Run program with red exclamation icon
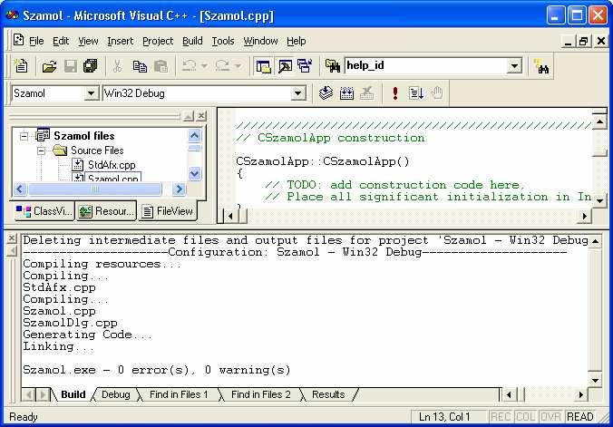 [395, 93]
